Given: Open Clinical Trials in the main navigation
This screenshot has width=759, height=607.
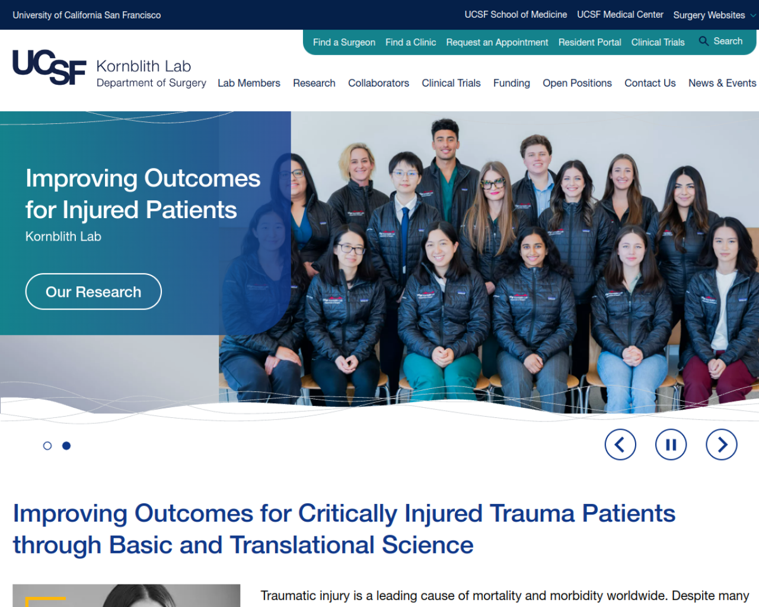Looking at the screenshot, I should click(451, 83).
